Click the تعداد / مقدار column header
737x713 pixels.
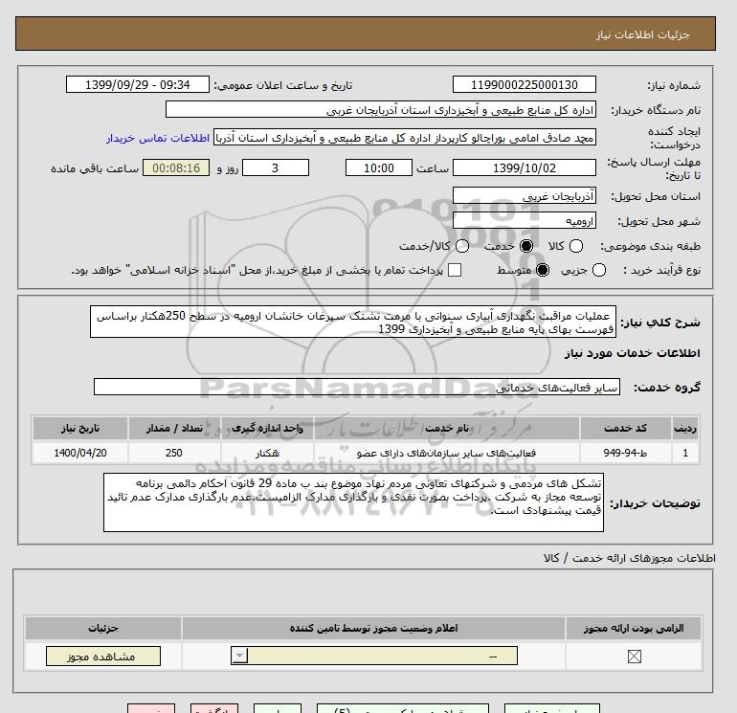(x=174, y=428)
